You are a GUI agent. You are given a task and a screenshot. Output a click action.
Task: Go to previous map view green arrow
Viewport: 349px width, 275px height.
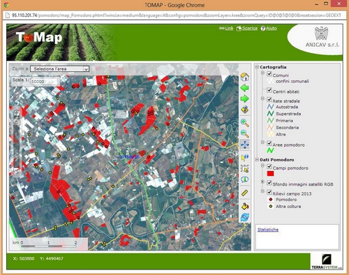pyautogui.click(x=244, y=88)
